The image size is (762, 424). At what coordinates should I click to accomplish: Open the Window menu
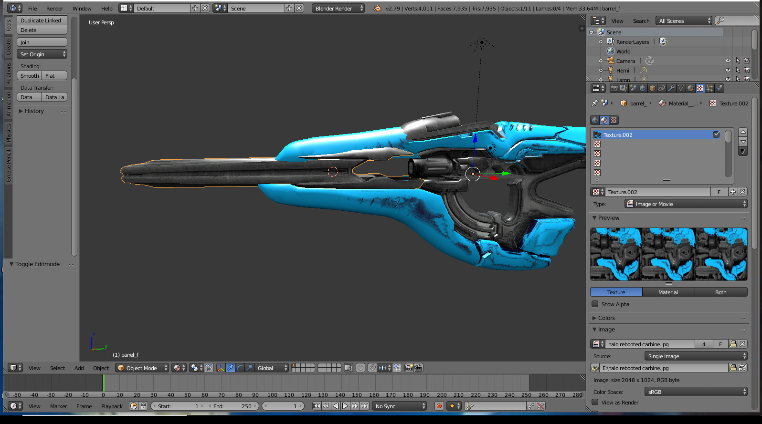click(82, 8)
